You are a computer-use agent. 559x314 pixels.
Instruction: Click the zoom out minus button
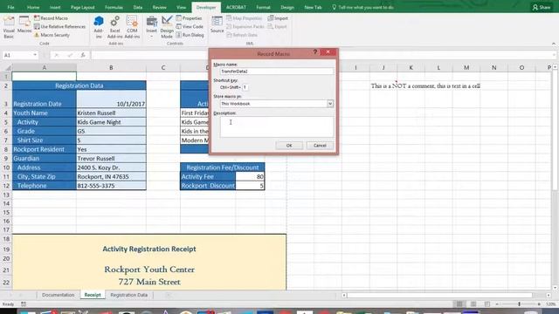(497, 304)
